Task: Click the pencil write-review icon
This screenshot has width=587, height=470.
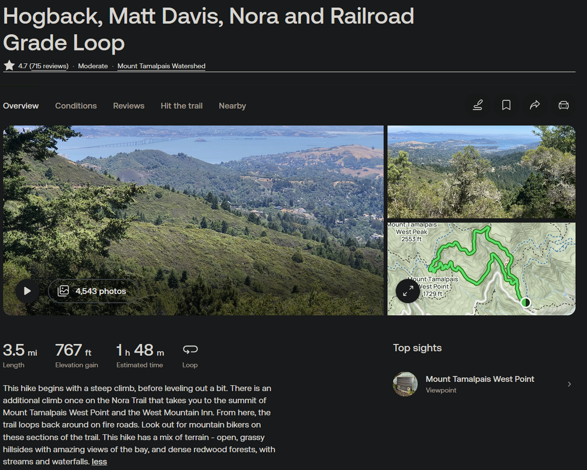Action: [478, 105]
